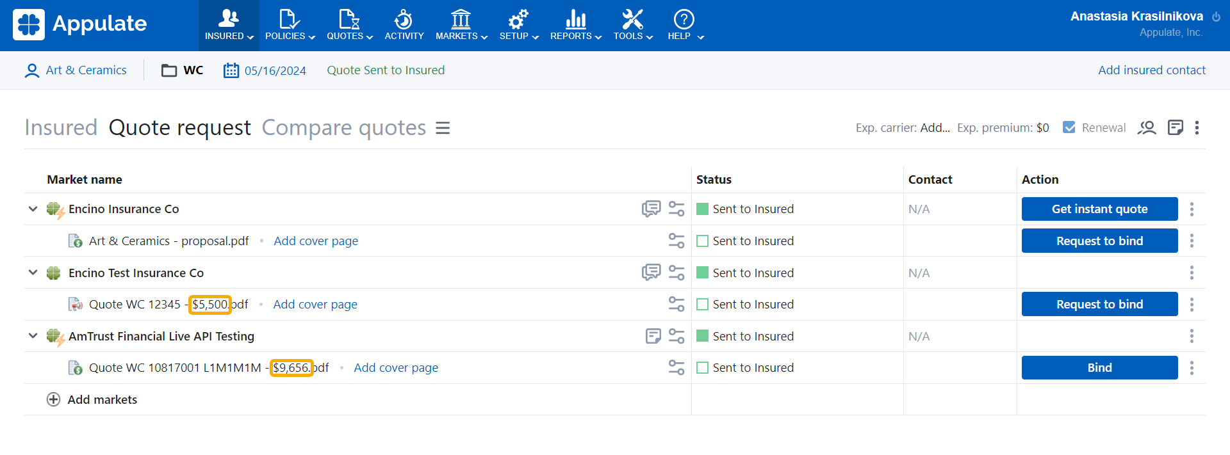Image resolution: width=1230 pixels, height=455 pixels.
Task: Open kebab menu for Art & Ceramics proposal row
Action: pyautogui.click(x=1192, y=241)
